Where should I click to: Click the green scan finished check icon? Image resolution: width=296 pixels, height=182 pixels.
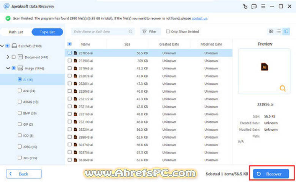(x=8, y=18)
